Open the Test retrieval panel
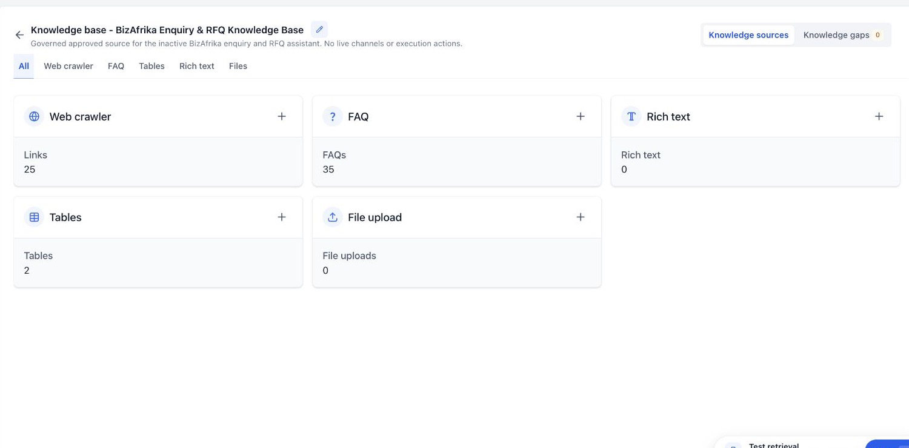 click(774, 446)
